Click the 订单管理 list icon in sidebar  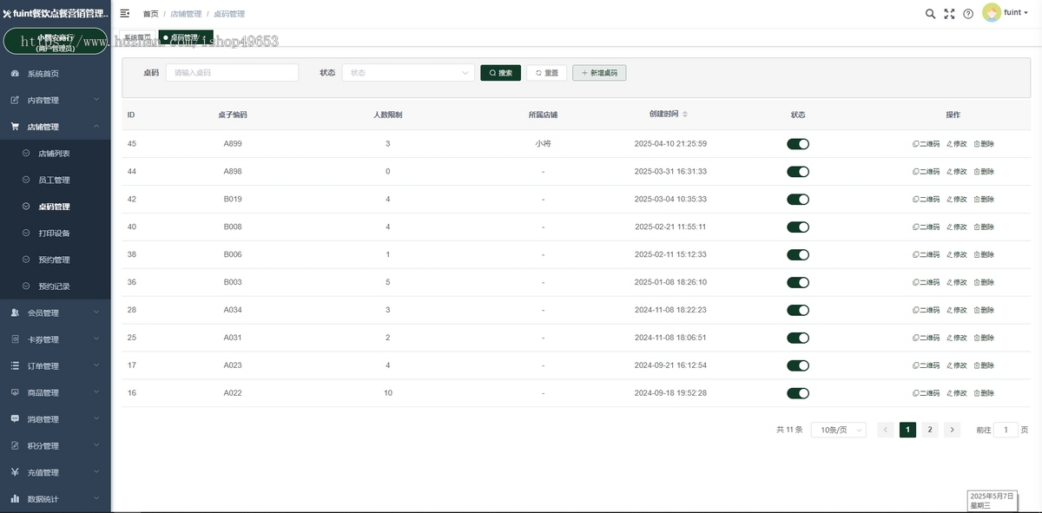click(15, 365)
